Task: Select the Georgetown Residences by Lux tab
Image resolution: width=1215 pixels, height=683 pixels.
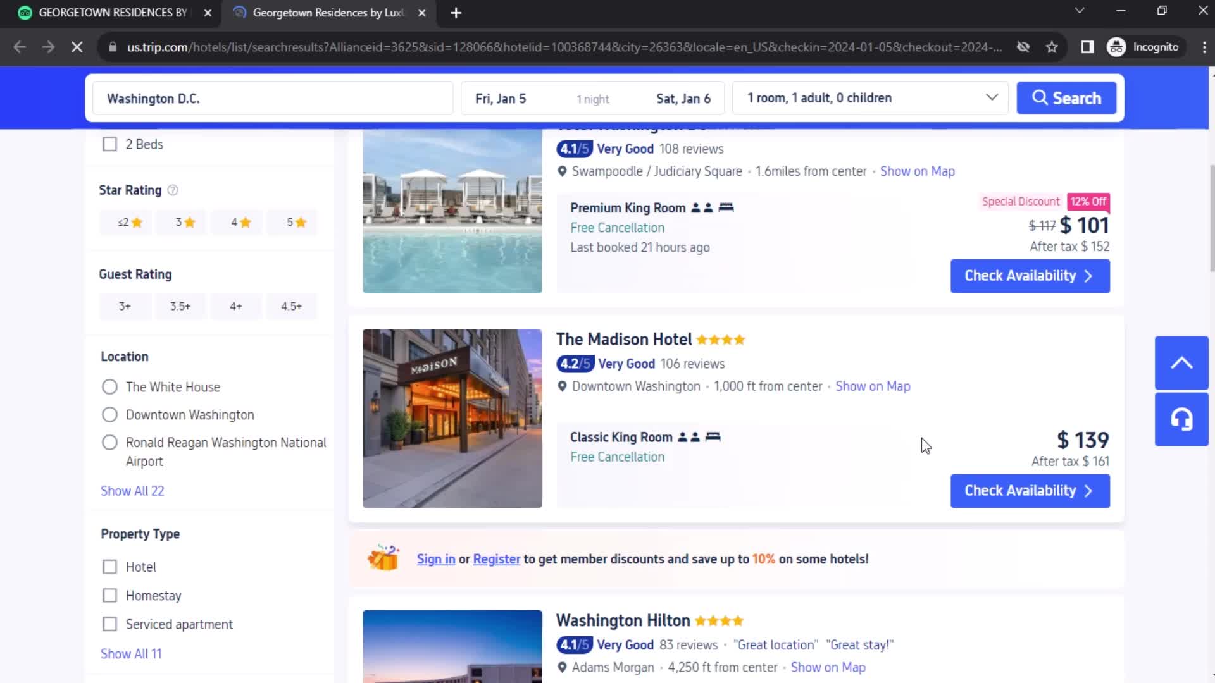Action: point(328,13)
